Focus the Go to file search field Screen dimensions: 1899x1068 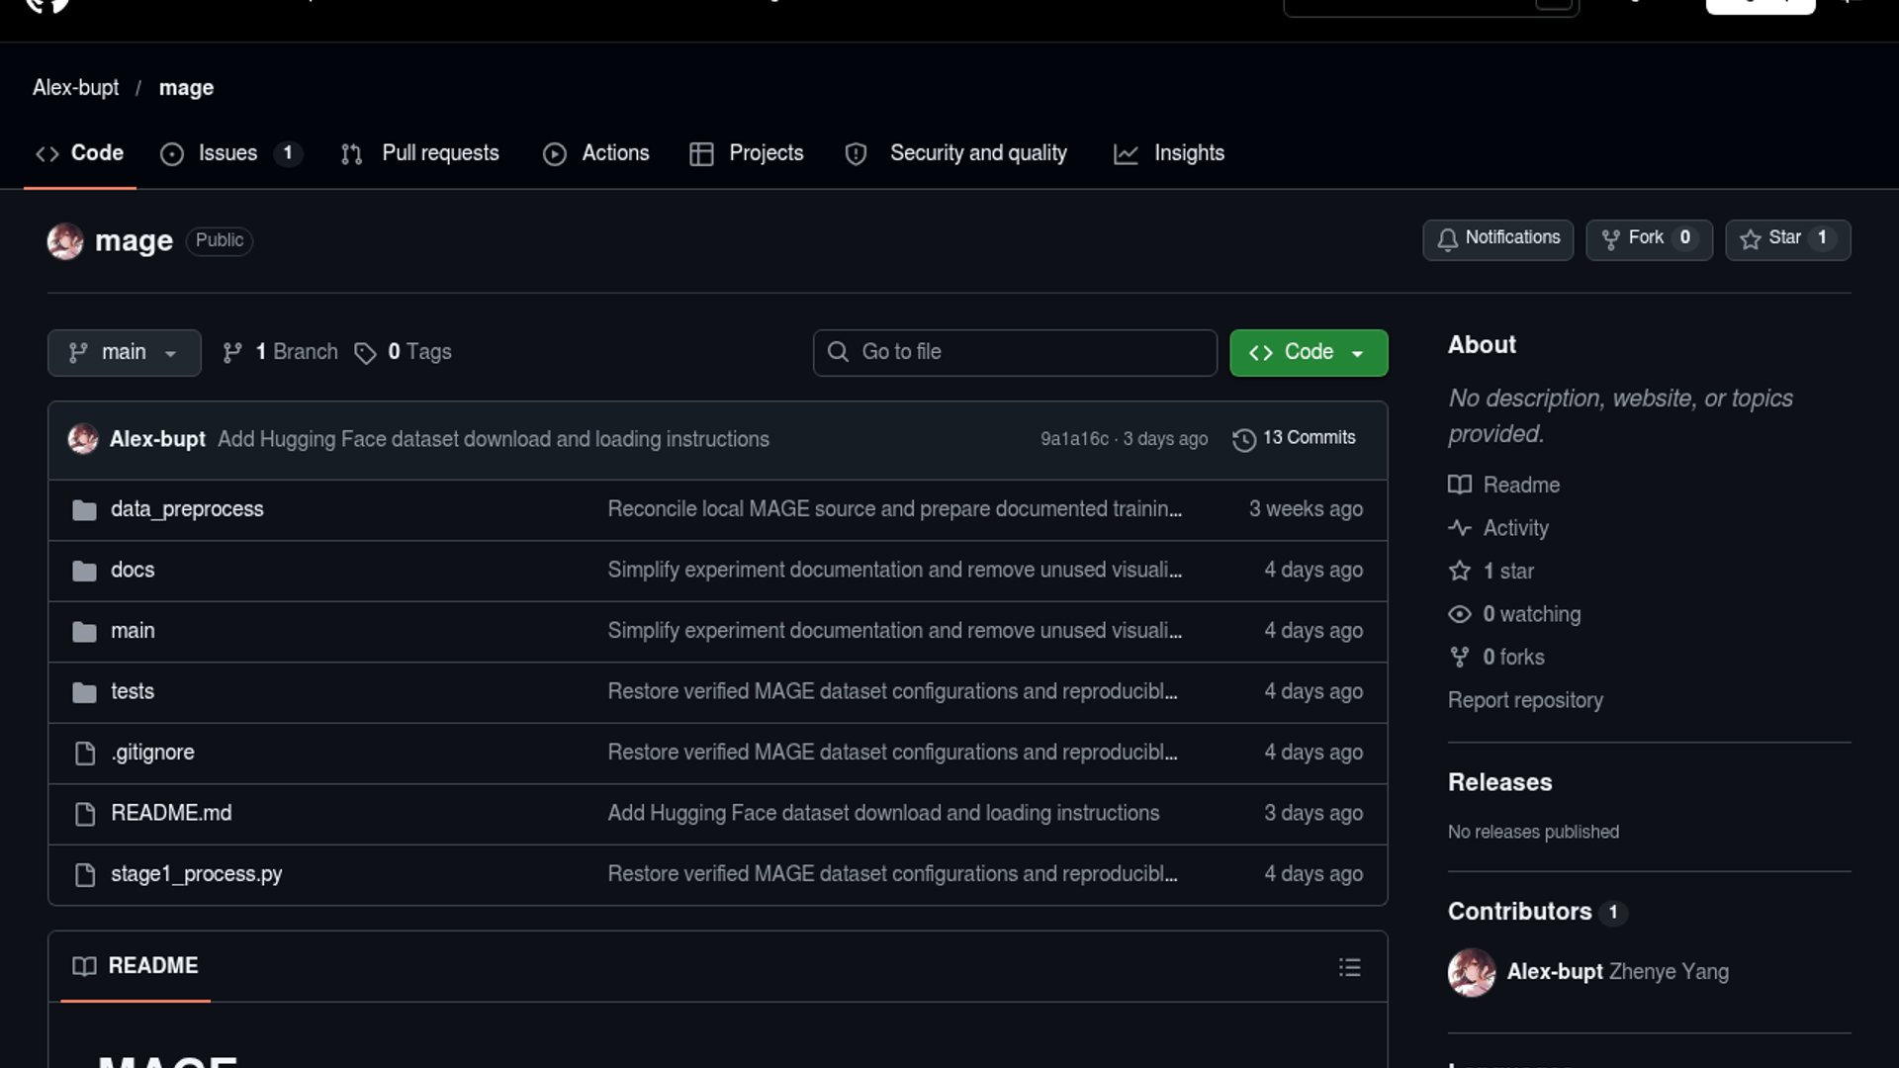[x=1015, y=353]
